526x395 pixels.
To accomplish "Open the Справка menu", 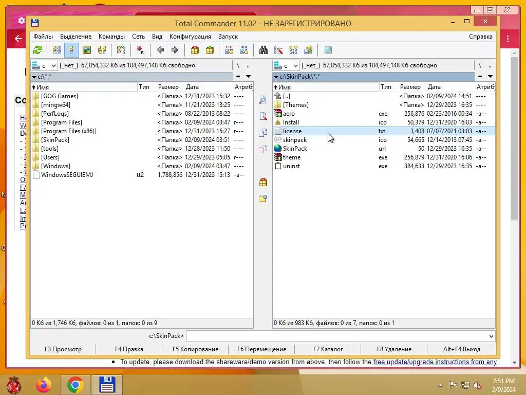I will [481, 37].
